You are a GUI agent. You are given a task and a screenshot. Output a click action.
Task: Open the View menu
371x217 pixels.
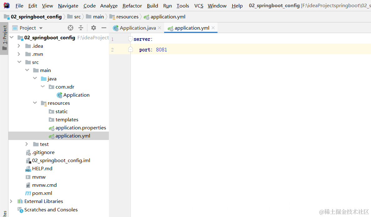click(47, 6)
